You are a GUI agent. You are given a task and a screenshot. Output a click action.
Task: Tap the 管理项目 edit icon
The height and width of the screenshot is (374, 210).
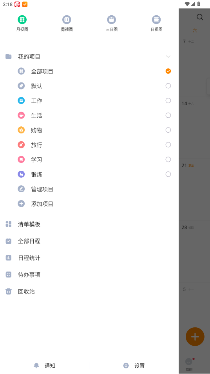coord(21,189)
